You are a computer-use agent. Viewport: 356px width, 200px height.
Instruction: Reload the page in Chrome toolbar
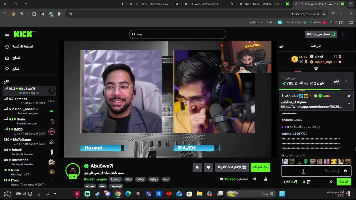pyautogui.click(x=334, y=14)
